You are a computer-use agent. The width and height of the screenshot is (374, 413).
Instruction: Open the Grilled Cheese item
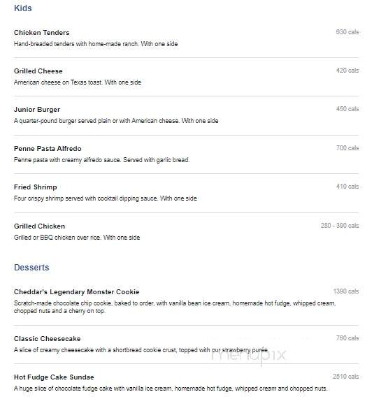[38, 71]
